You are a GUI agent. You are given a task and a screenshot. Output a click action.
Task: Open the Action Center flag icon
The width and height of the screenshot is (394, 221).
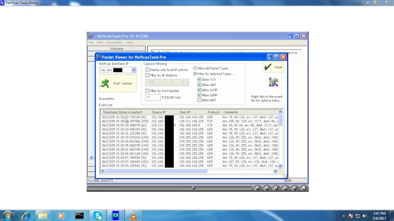[351, 216]
